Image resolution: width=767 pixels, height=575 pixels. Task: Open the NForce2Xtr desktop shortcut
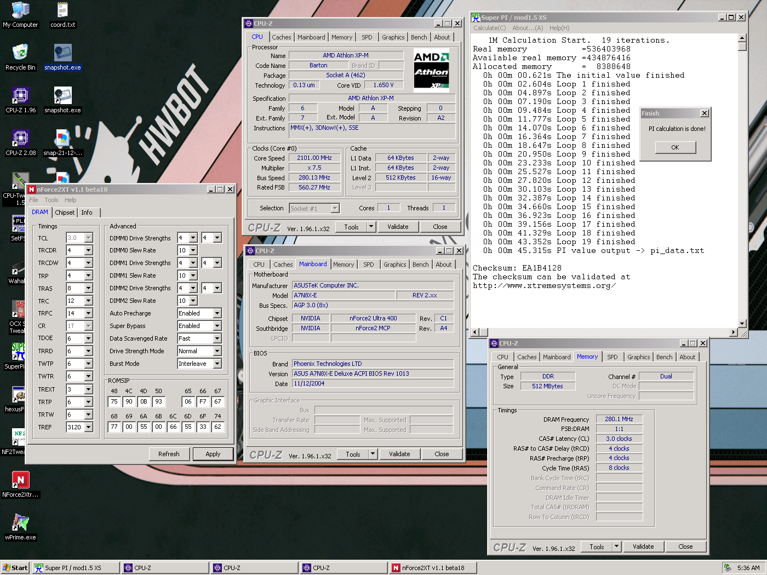(x=20, y=481)
